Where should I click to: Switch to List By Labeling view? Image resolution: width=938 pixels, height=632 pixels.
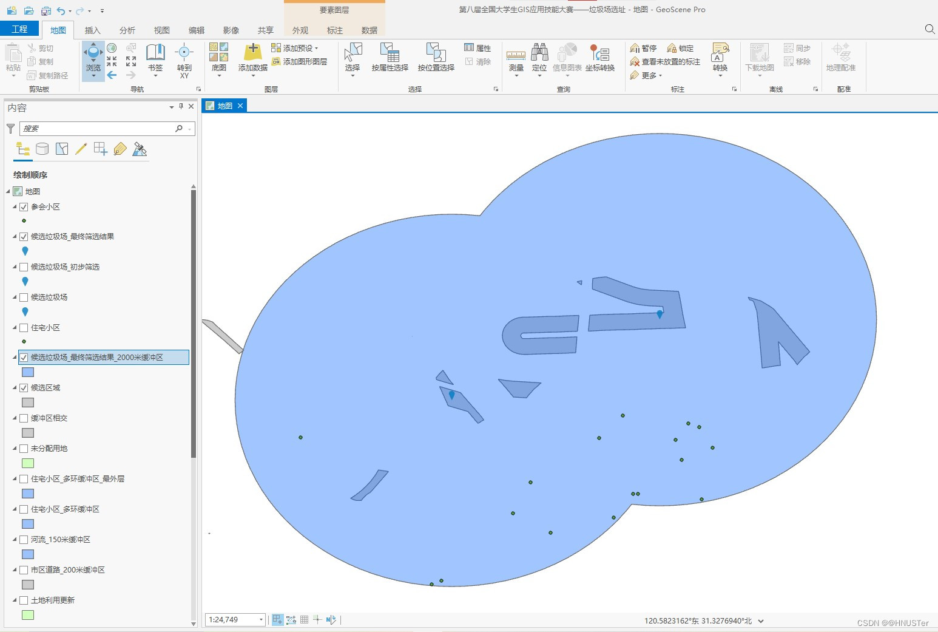tap(120, 149)
